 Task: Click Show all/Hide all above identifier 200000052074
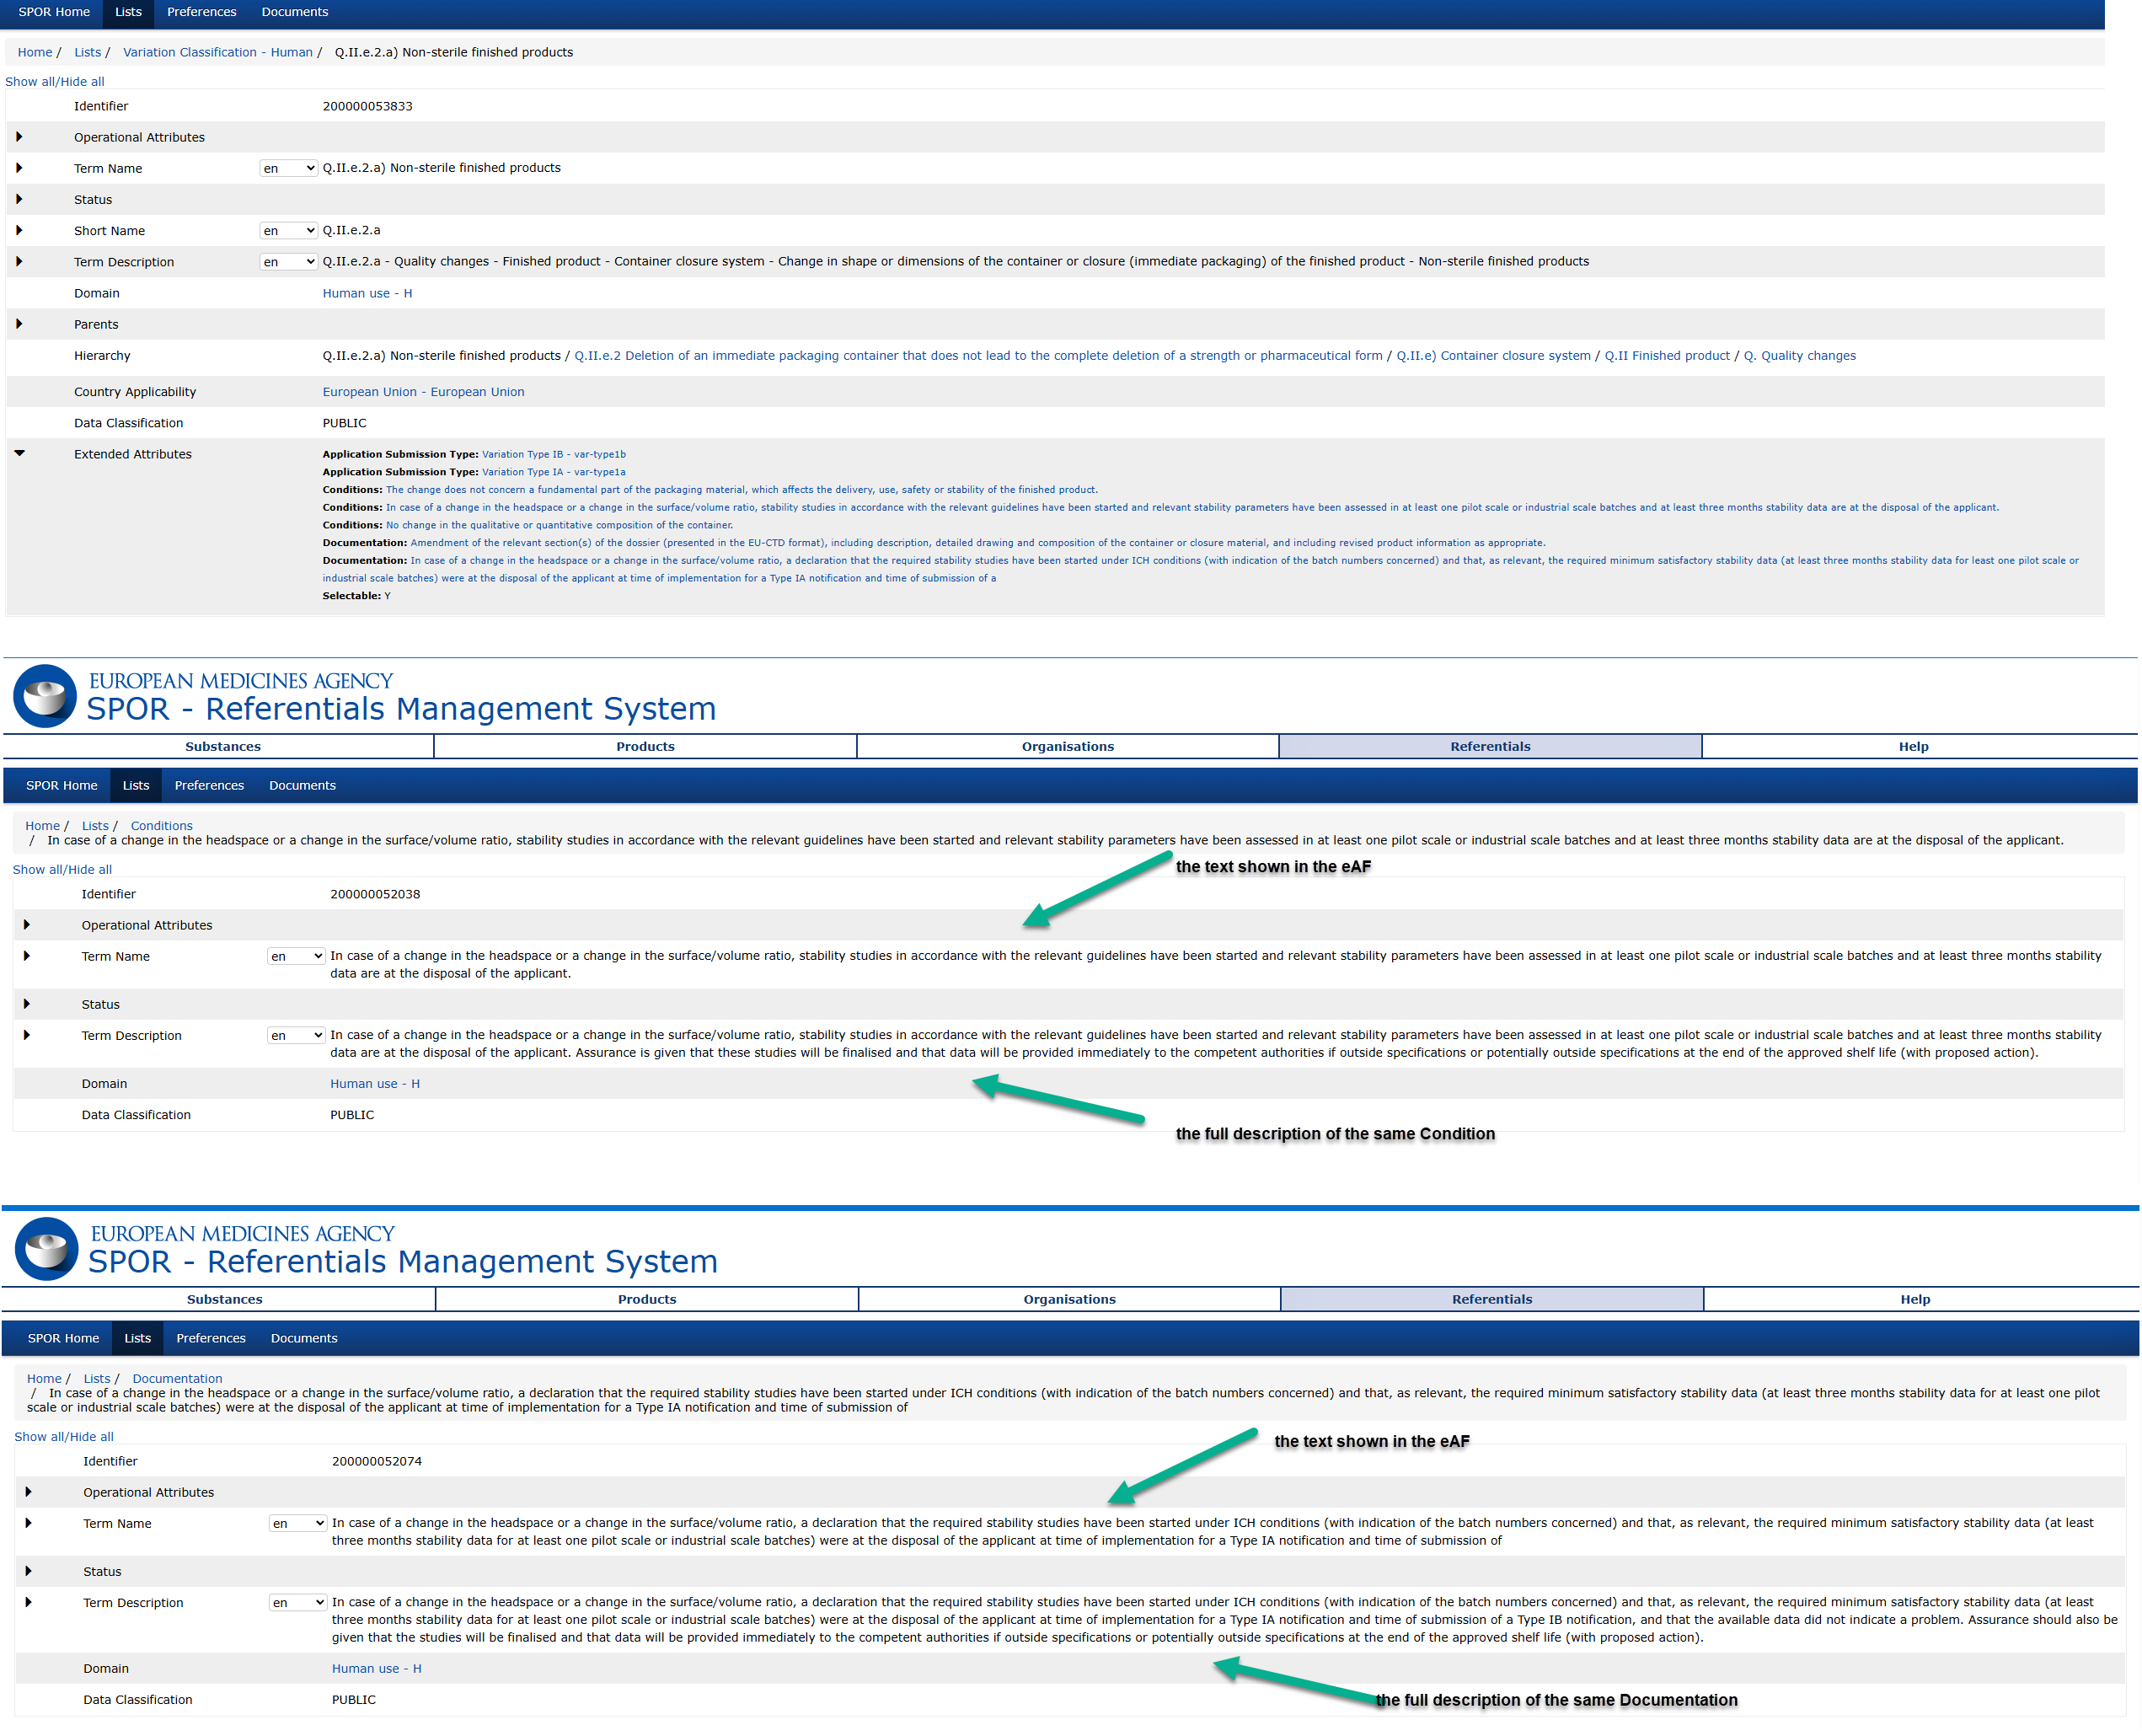(x=64, y=1437)
